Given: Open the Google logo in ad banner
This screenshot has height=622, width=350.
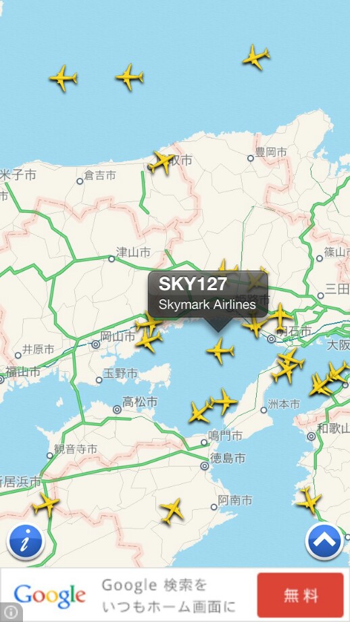Looking at the screenshot, I should pos(49,596).
